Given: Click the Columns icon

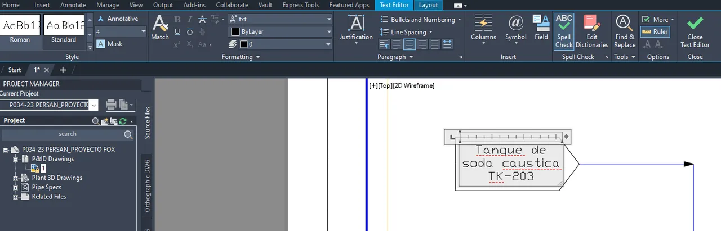Looking at the screenshot, I should pyautogui.click(x=483, y=28).
